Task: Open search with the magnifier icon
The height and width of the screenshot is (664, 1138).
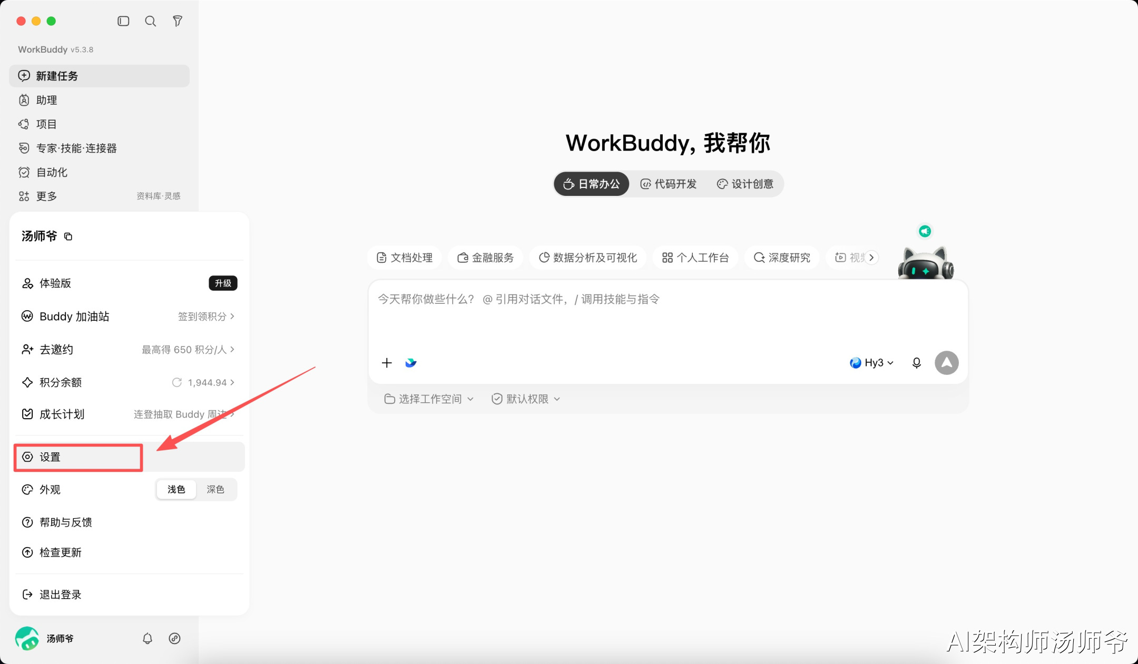Action: (151, 21)
